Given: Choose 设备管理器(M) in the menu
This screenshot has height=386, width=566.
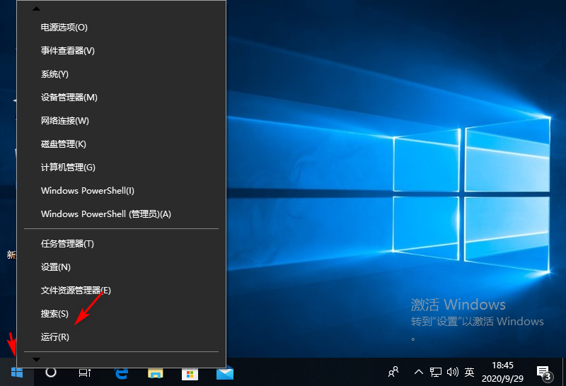Looking at the screenshot, I should click(x=69, y=98).
